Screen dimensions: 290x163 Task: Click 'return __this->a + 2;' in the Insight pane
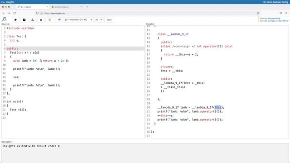pos(181,54)
